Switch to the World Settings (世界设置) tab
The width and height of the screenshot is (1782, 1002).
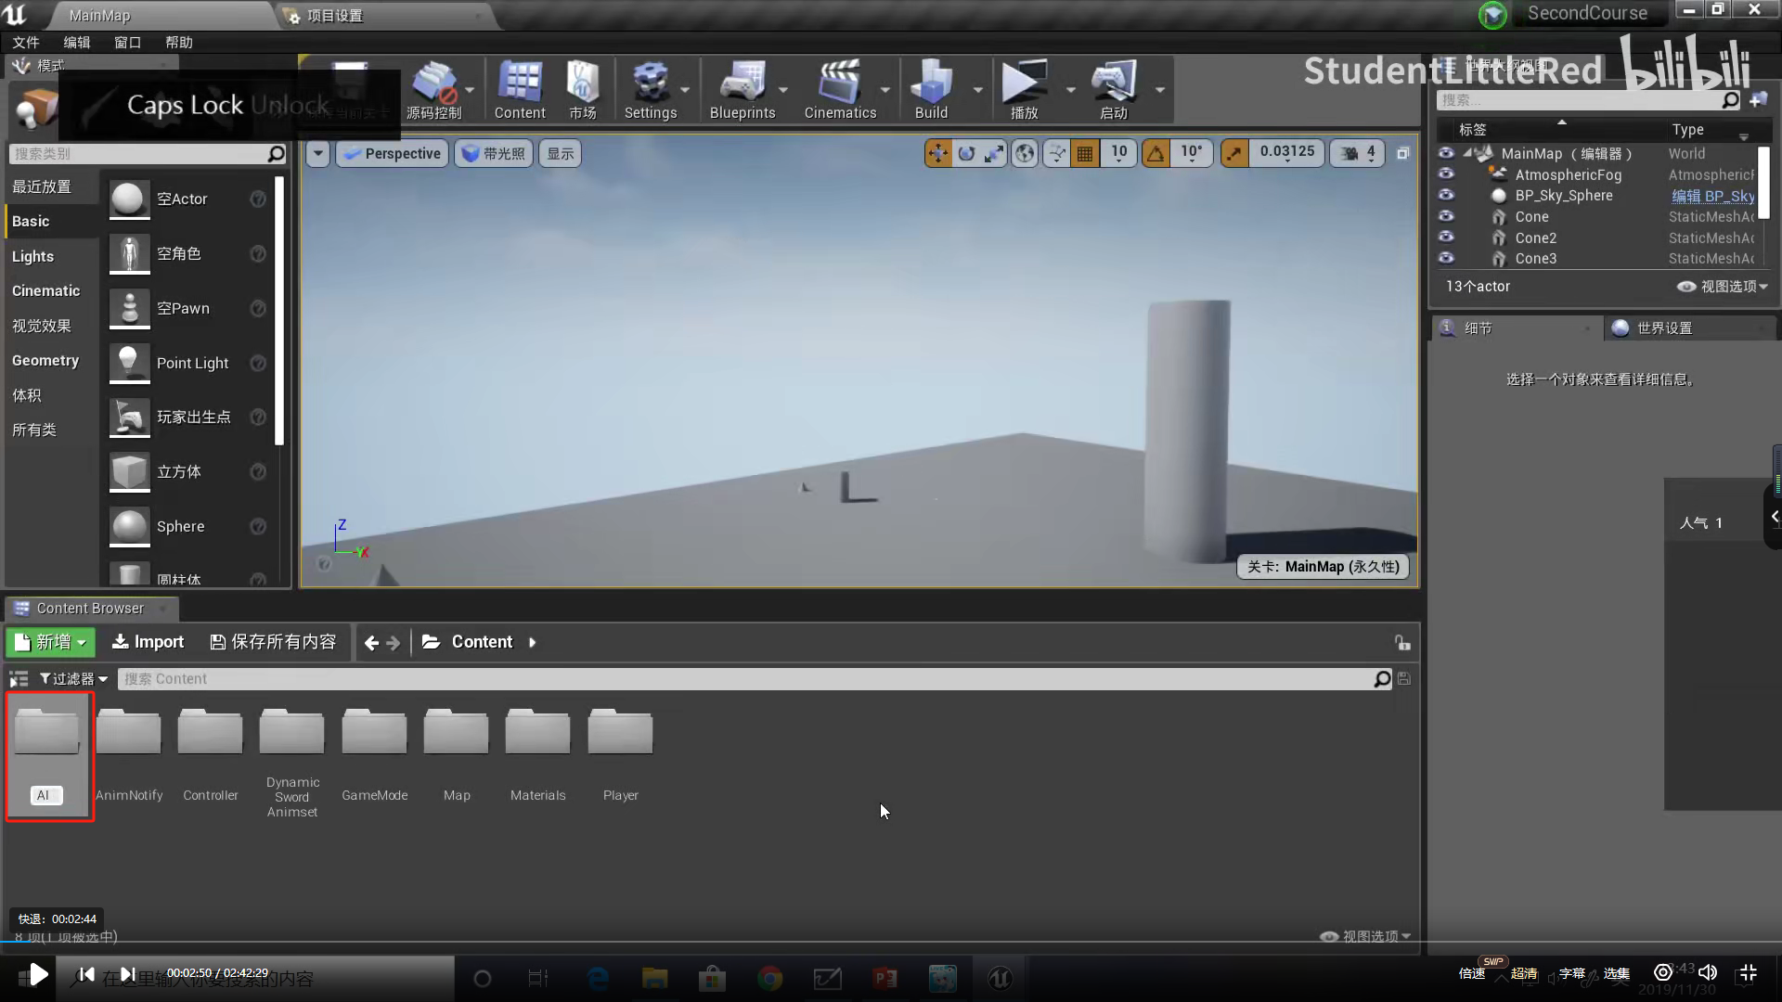pos(1663,328)
